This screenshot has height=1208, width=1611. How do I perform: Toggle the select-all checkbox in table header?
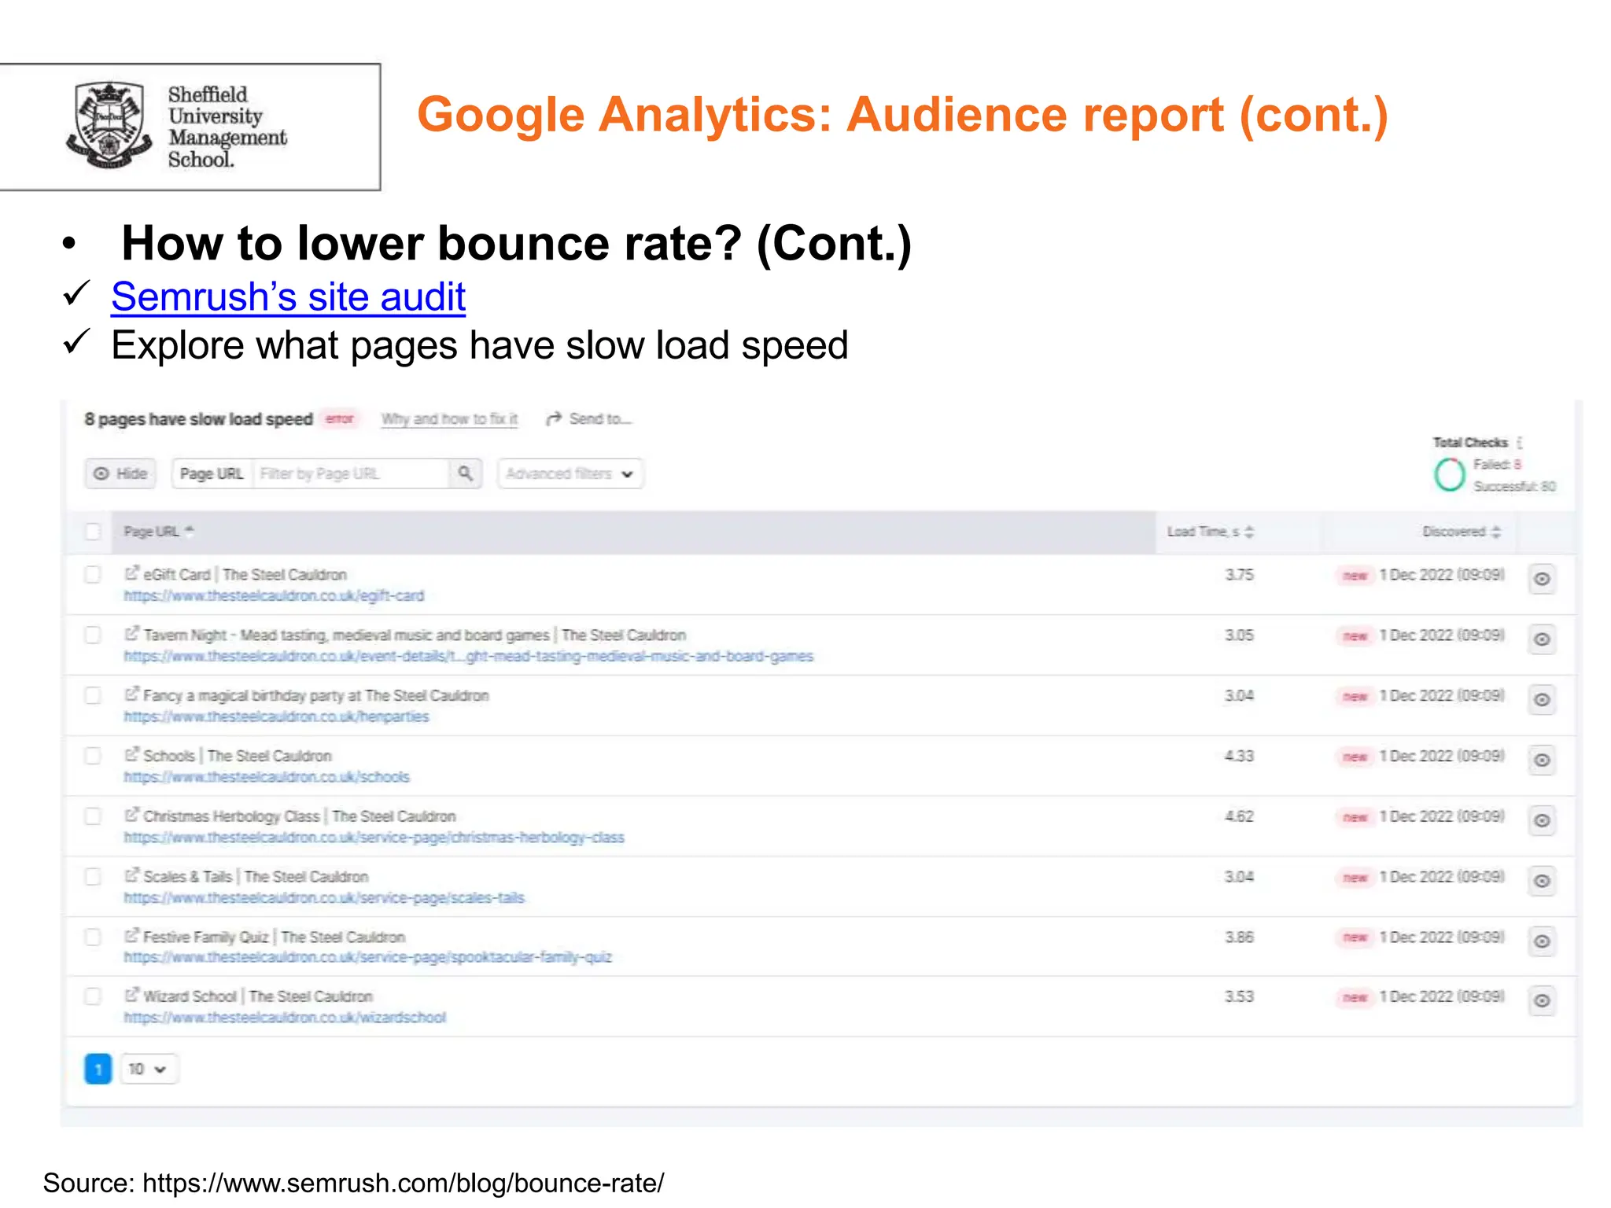(x=93, y=532)
